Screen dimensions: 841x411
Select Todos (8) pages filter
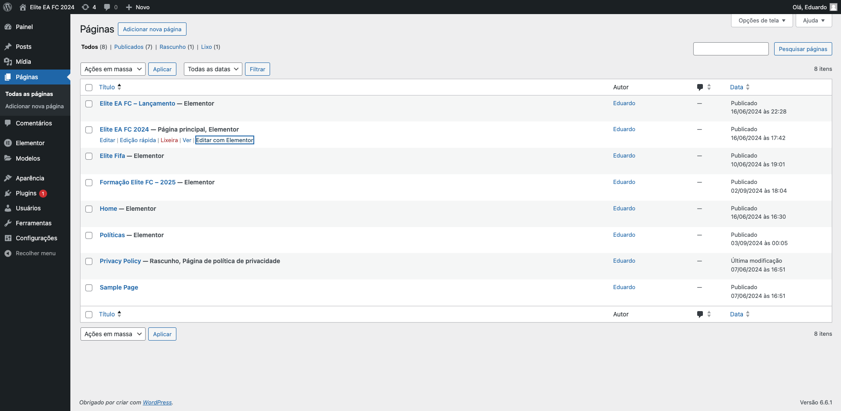point(94,47)
